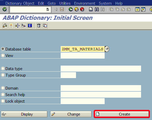Click the blue Information icon
152x120 pixels.
pos(30,26)
